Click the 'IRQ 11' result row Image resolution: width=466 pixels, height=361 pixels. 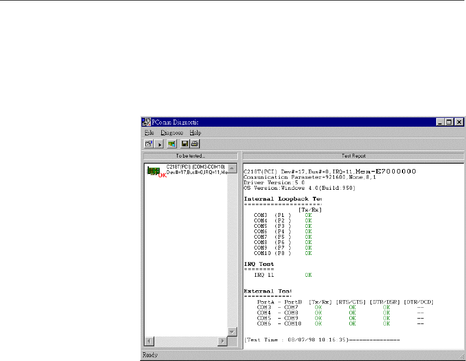click(282, 275)
